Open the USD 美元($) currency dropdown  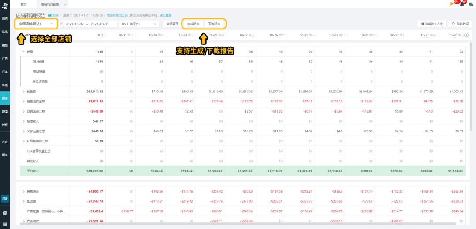coord(140,24)
